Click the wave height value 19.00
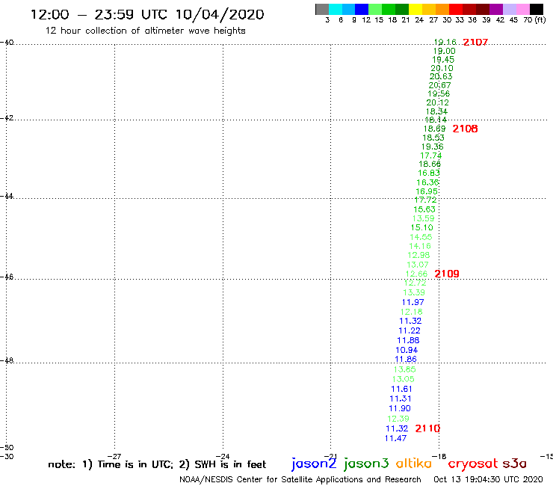553x486 pixels. click(x=445, y=51)
